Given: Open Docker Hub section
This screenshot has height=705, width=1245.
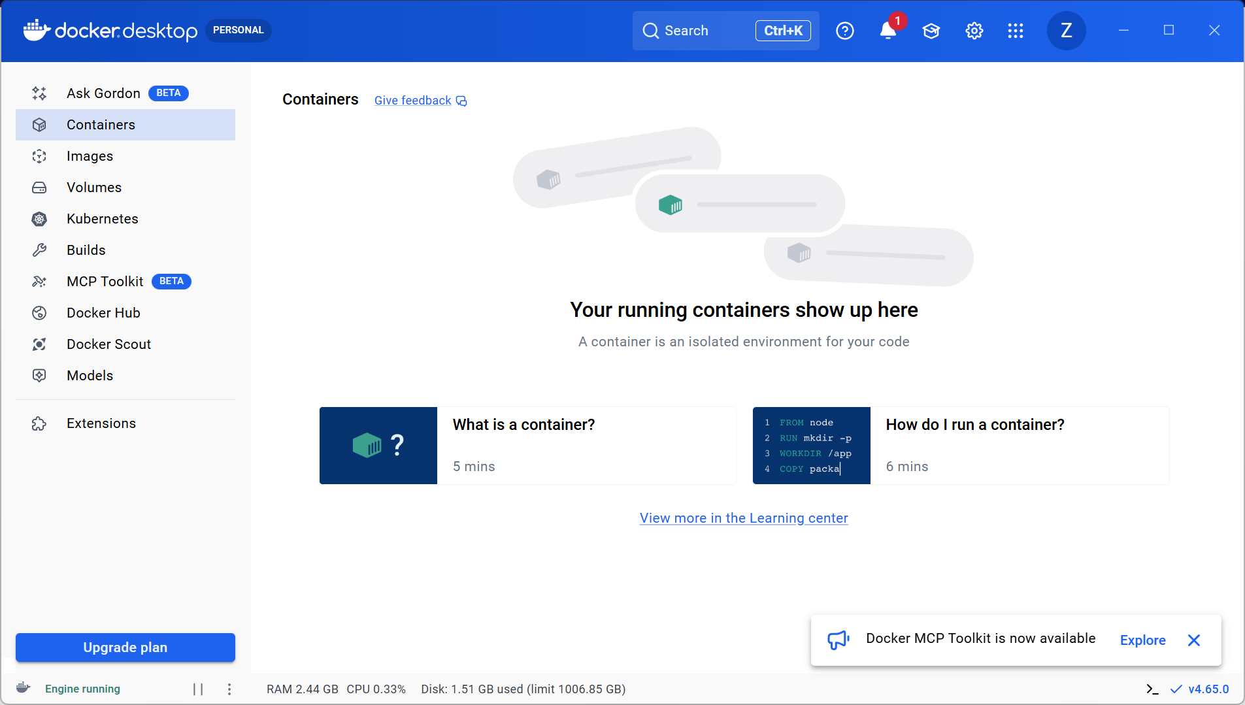Looking at the screenshot, I should (125, 313).
